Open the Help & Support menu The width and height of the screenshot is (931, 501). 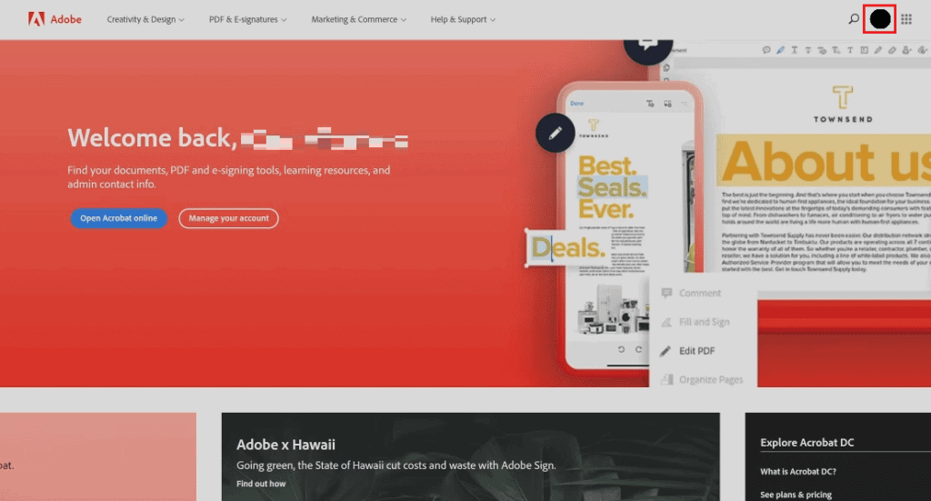[x=463, y=19]
